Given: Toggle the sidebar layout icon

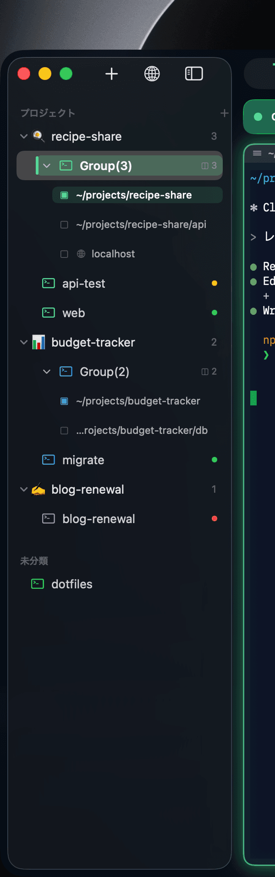Looking at the screenshot, I should (194, 74).
